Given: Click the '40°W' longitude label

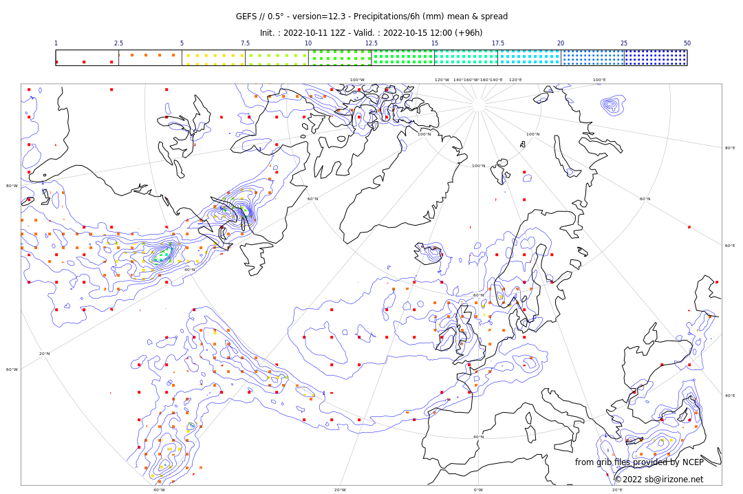Looking at the screenshot, I should [x=159, y=490].
